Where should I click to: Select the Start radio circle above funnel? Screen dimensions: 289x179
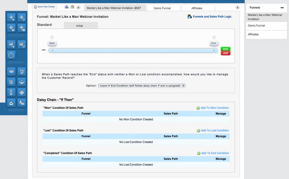click(52, 37)
